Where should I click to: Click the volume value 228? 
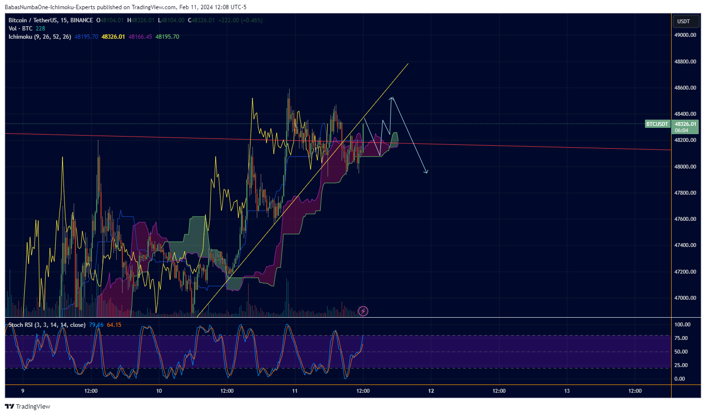(x=40, y=29)
